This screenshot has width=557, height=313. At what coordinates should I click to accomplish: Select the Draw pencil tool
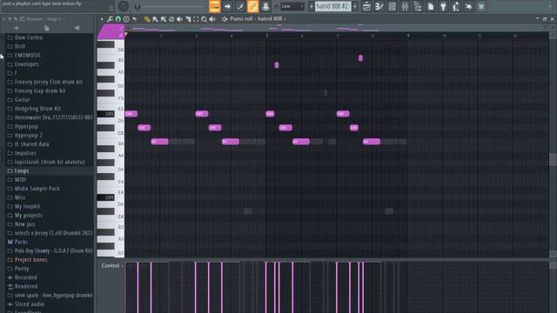pos(147,19)
